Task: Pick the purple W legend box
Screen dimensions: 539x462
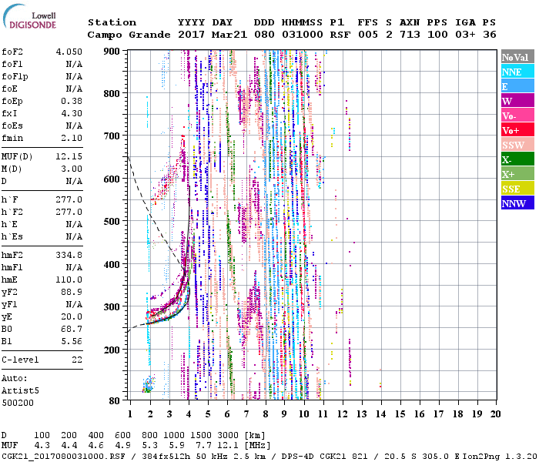Action: (x=517, y=101)
